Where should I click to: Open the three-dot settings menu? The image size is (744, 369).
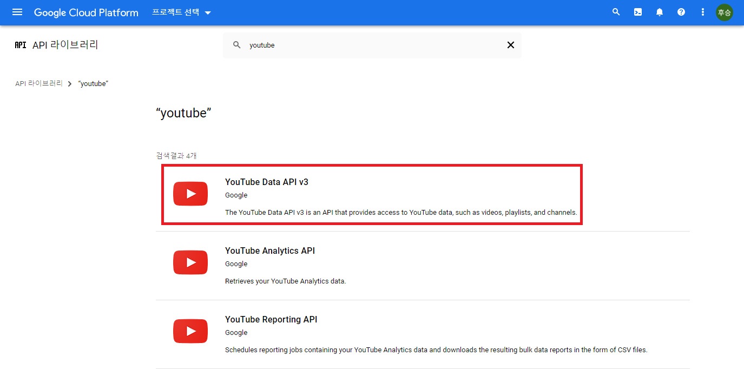(x=703, y=12)
